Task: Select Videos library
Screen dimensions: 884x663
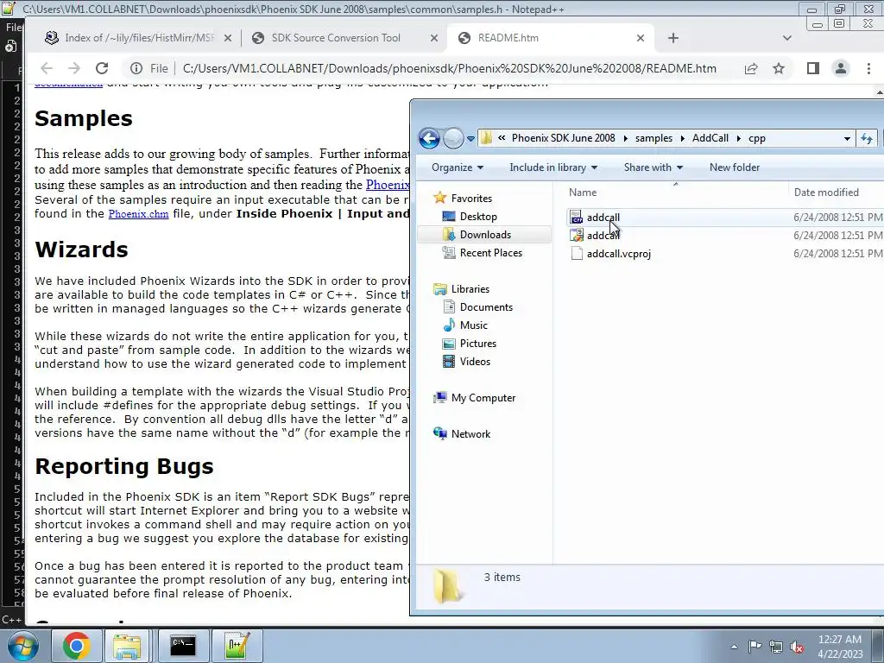Action: pyautogui.click(x=475, y=362)
